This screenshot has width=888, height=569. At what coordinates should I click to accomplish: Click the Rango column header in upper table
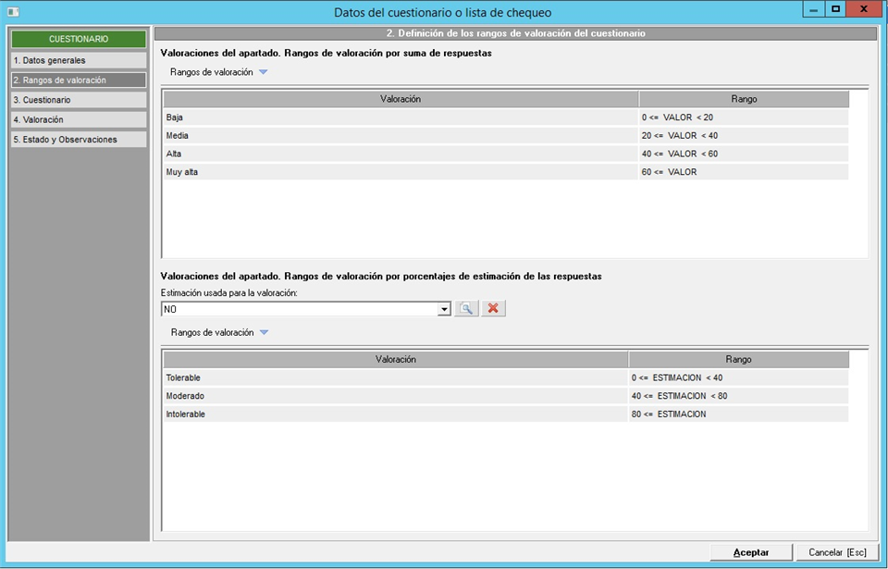pos(743,99)
